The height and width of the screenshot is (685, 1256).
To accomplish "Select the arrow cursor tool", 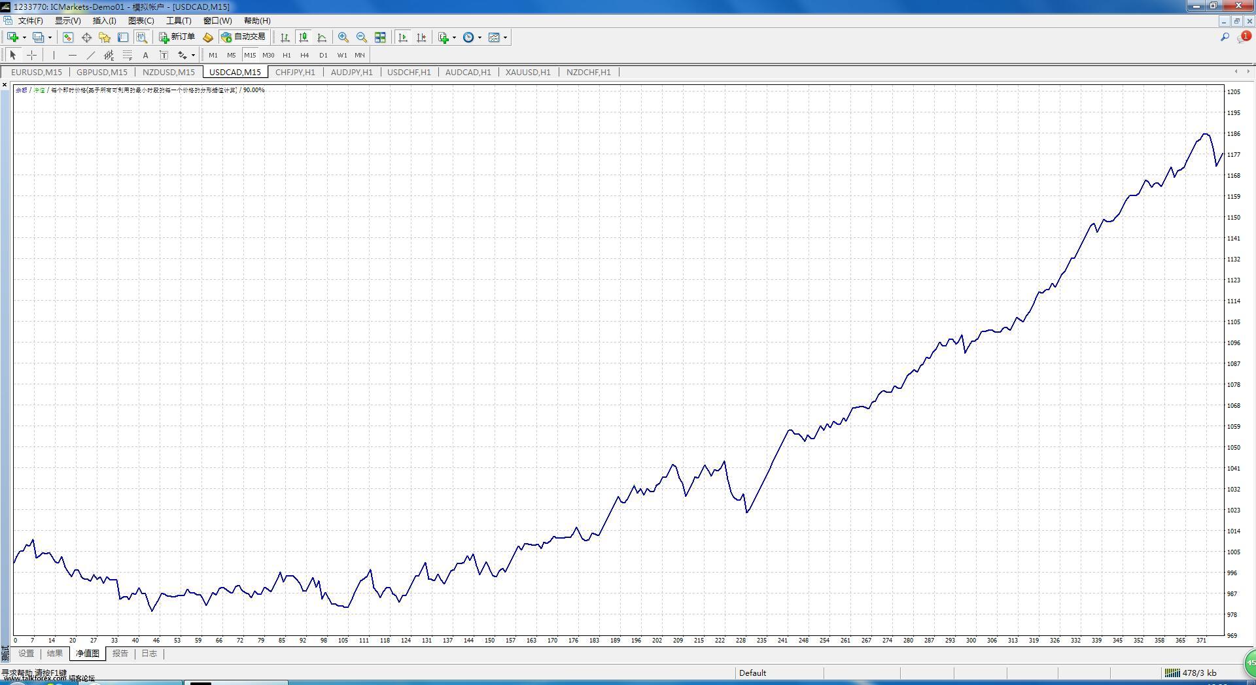I will [13, 55].
